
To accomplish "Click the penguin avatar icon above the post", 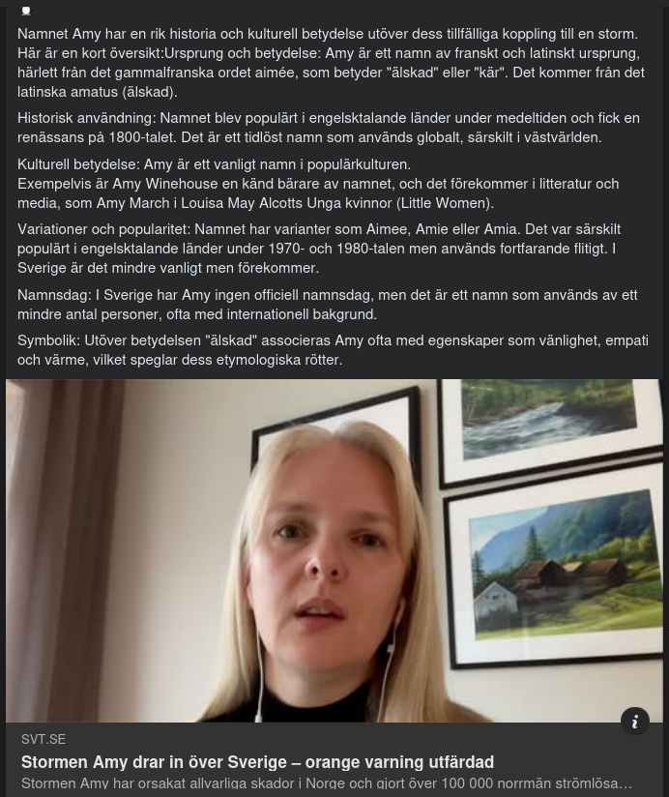I will [26, 11].
